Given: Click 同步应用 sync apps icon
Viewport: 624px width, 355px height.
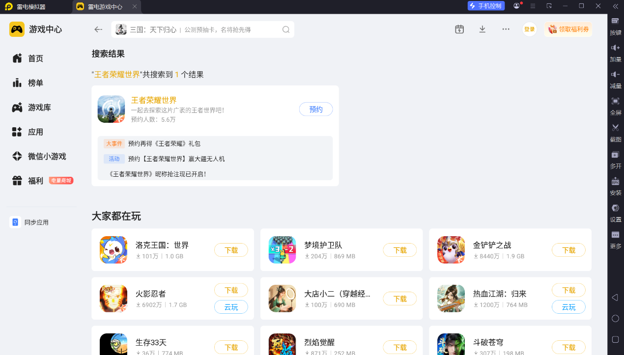Looking at the screenshot, I should click(15, 222).
